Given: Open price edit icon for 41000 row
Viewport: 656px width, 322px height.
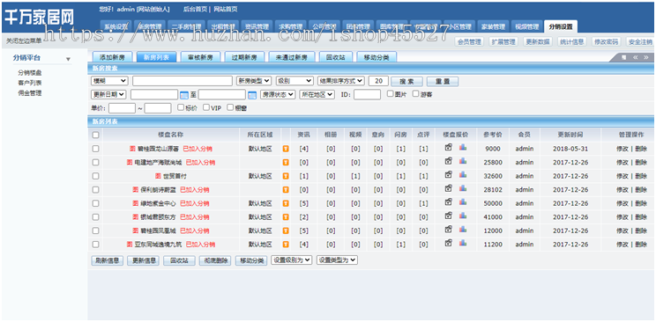Looking at the screenshot, I should click(449, 216).
